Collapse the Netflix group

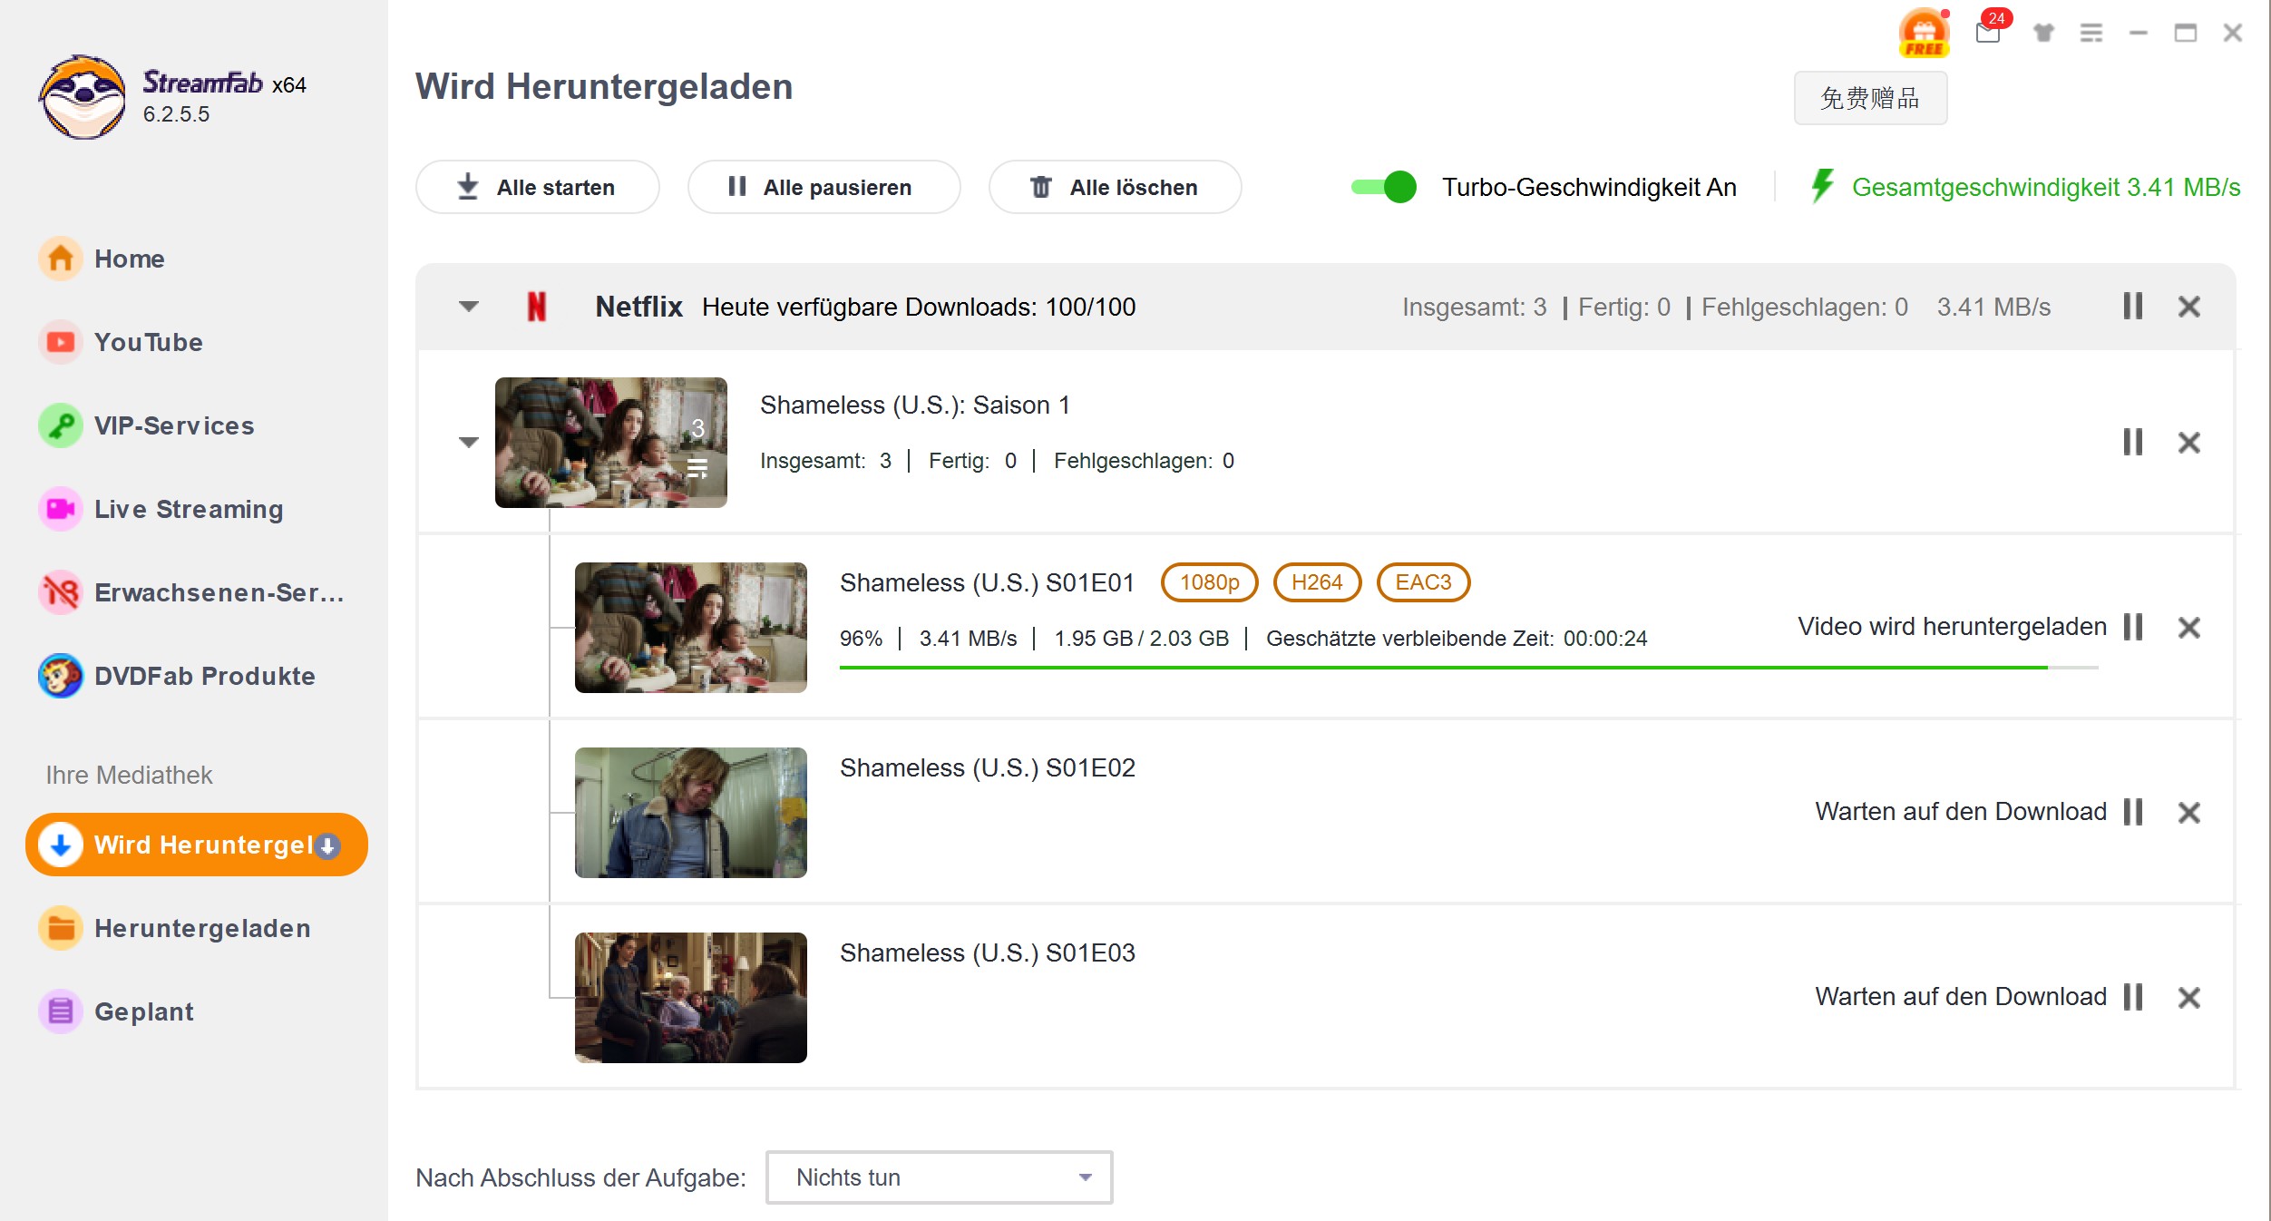coord(468,307)
